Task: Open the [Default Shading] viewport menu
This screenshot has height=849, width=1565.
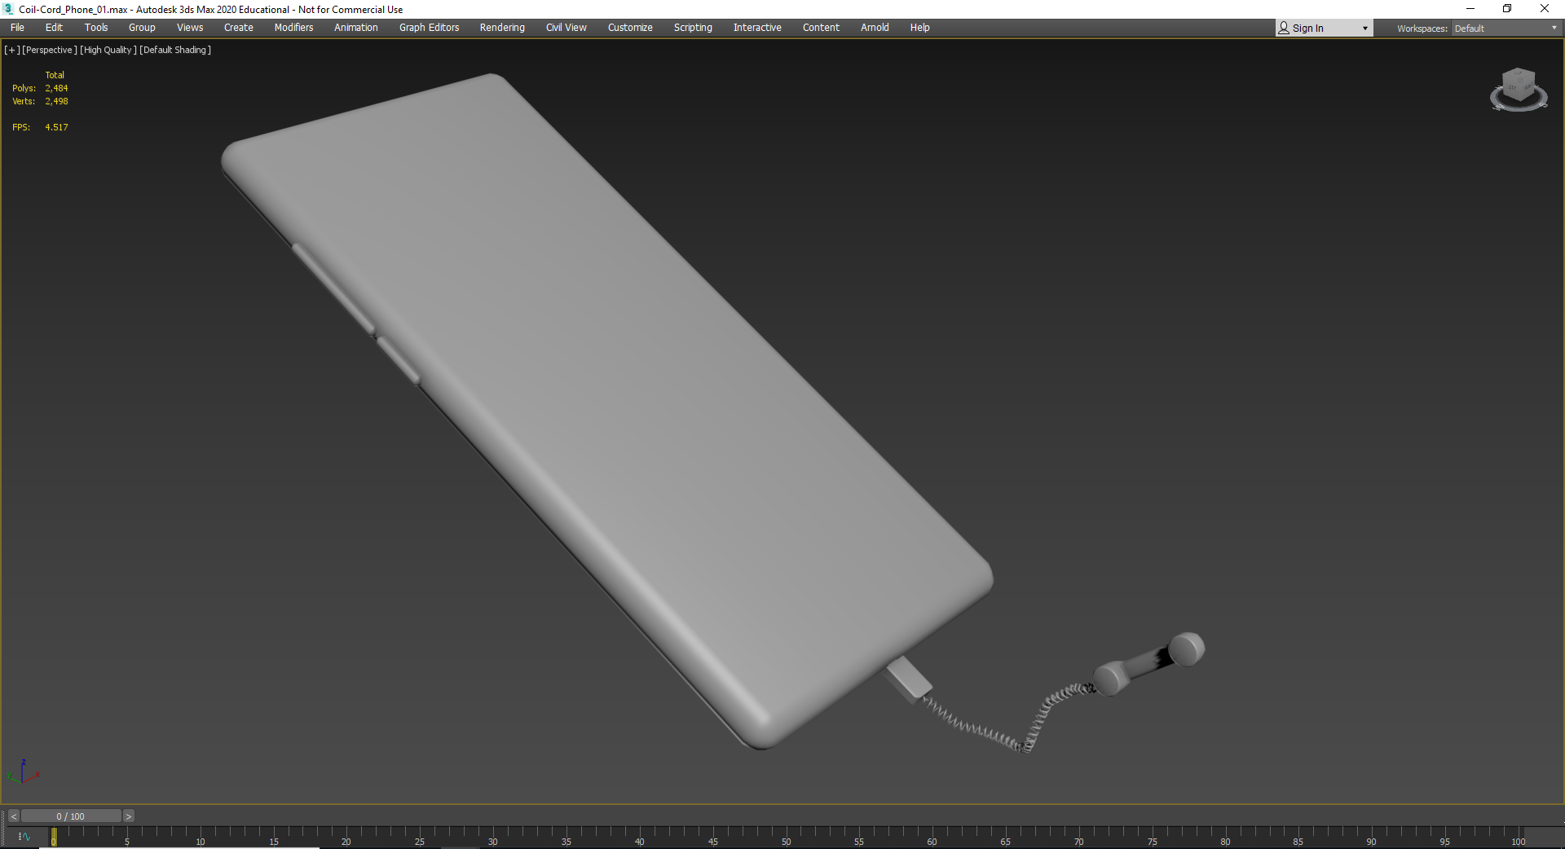Action: tap(175, 50)
